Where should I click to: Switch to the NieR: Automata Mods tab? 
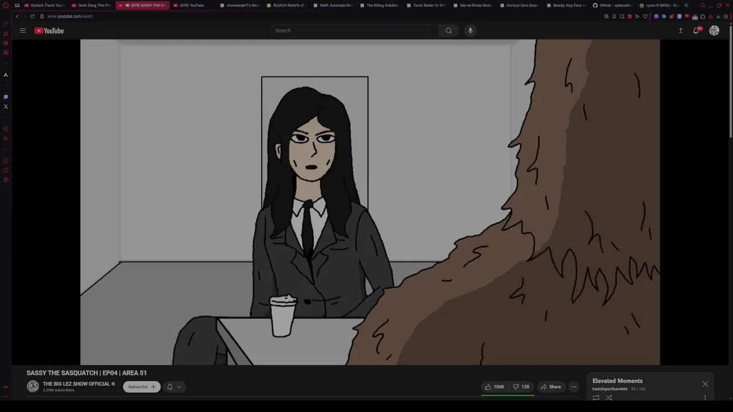tap(333, 5)
